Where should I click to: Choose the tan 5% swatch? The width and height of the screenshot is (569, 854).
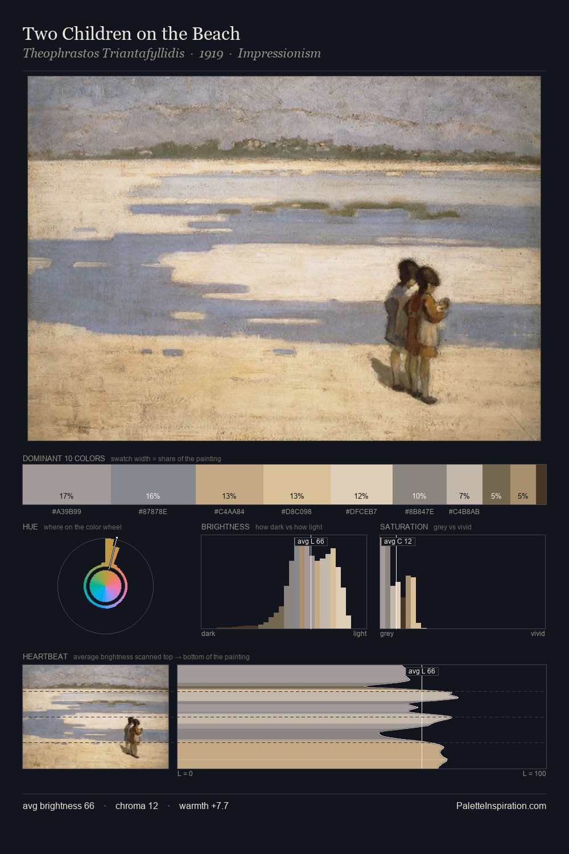(523, 485)
